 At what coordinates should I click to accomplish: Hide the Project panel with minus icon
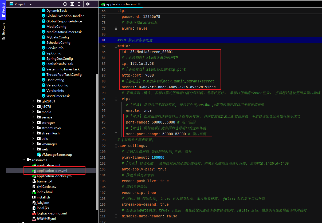pyautogui.click(x=95, y=4)
